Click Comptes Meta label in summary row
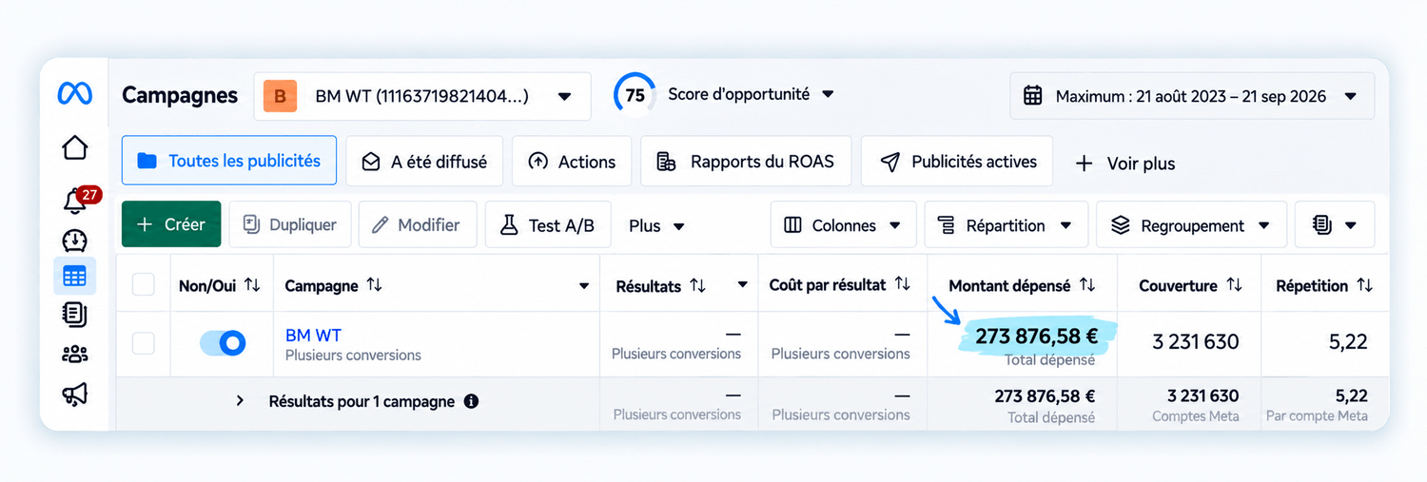 pos(1196,416)
